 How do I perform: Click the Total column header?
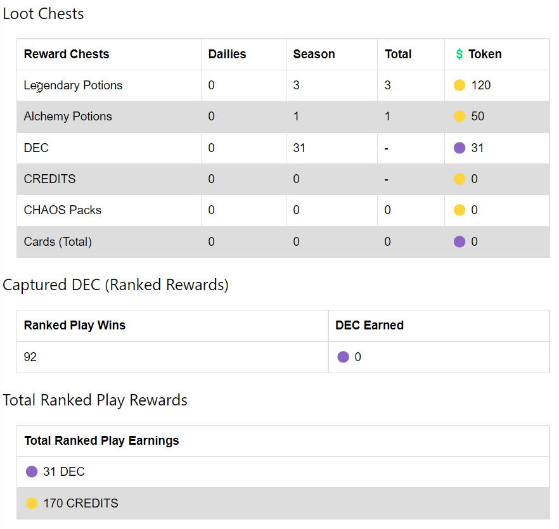398,54
